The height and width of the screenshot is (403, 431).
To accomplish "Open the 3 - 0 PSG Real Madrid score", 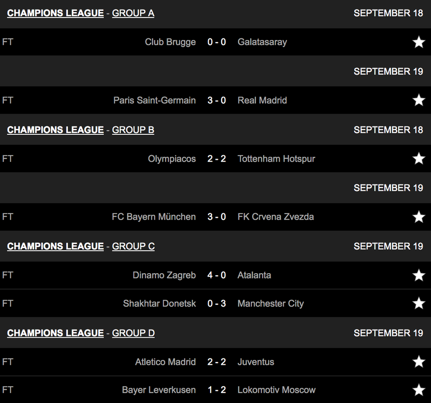I will click(x=216, y=100).
